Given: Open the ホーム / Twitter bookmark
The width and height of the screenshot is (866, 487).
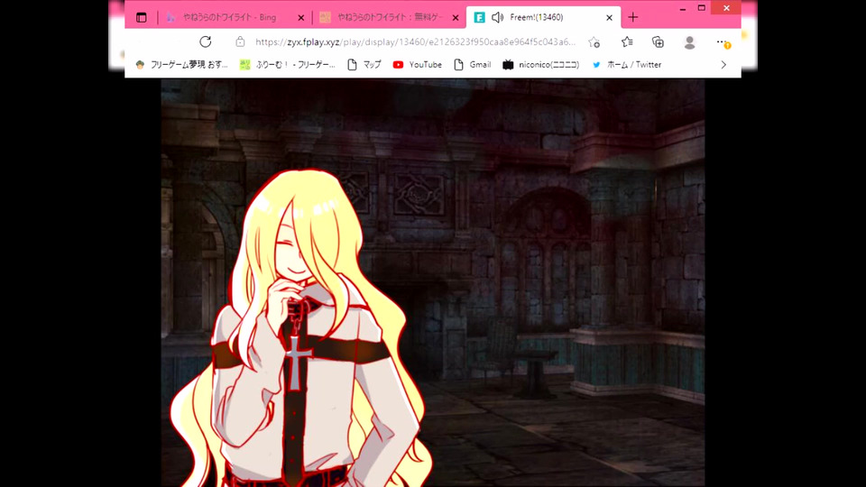Looking at the screenshot, I should click(626, 65).
